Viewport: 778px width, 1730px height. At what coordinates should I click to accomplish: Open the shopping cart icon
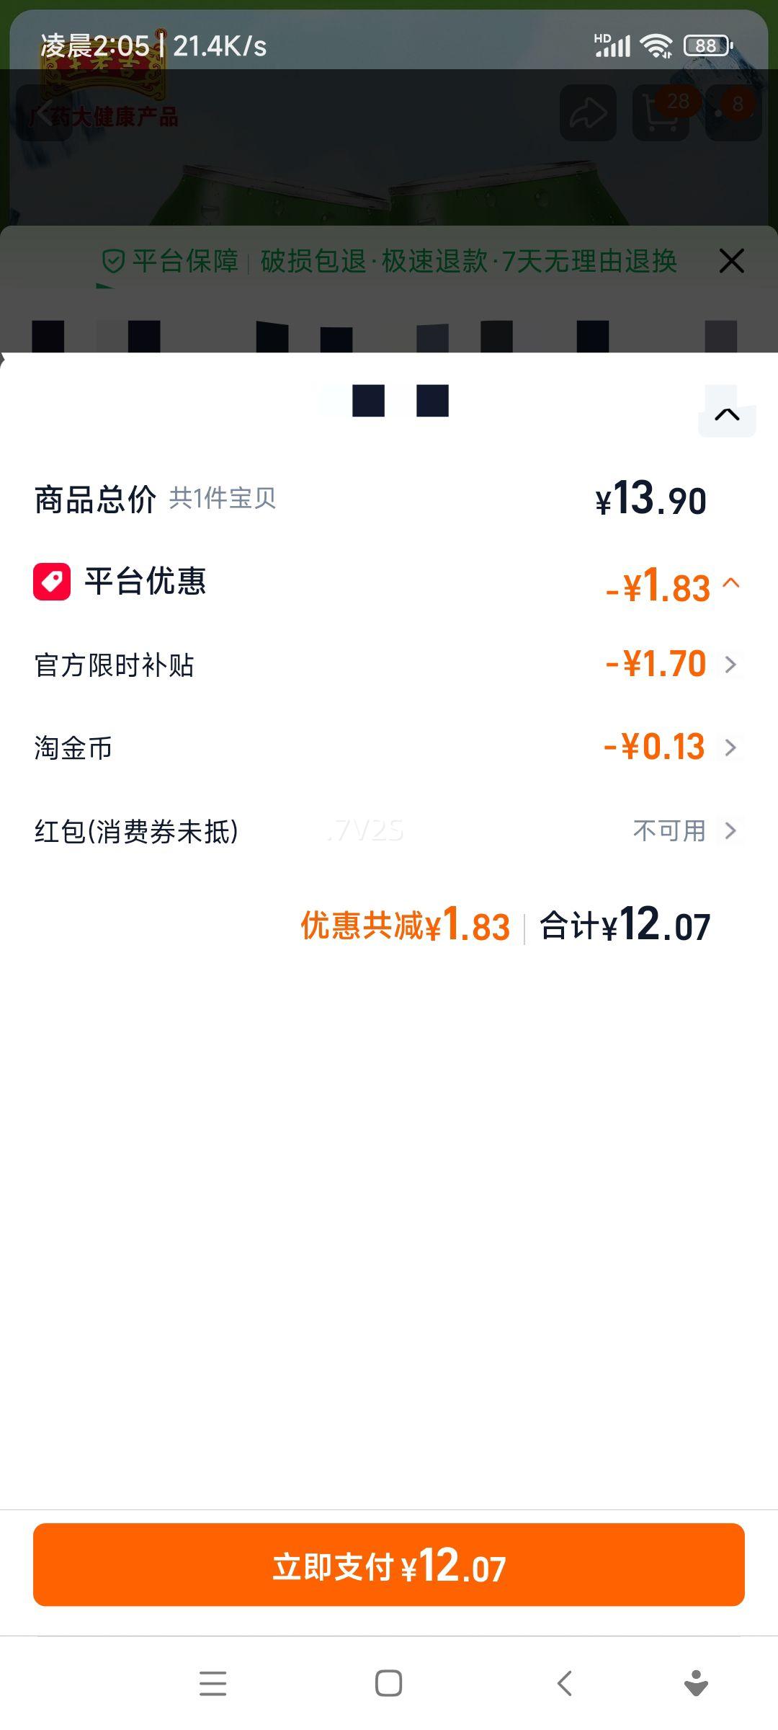661,113
